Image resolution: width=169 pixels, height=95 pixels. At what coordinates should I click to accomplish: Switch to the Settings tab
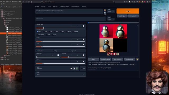84,7
